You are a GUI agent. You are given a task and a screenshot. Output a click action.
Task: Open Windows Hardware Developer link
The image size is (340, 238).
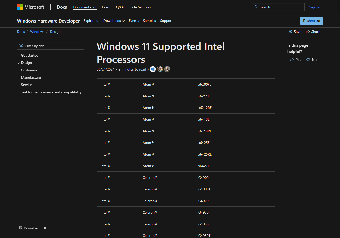(x=48, y=21)
